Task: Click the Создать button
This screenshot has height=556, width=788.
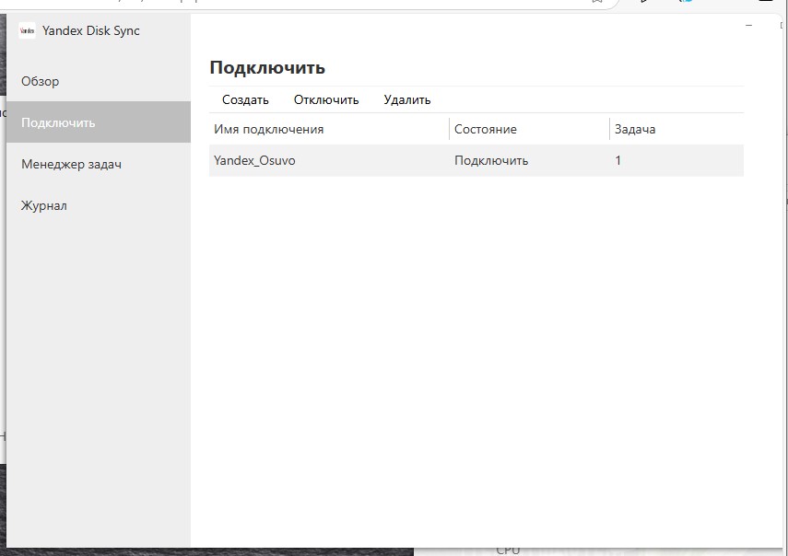Action: pyautogui.click(x=245, y=99)
